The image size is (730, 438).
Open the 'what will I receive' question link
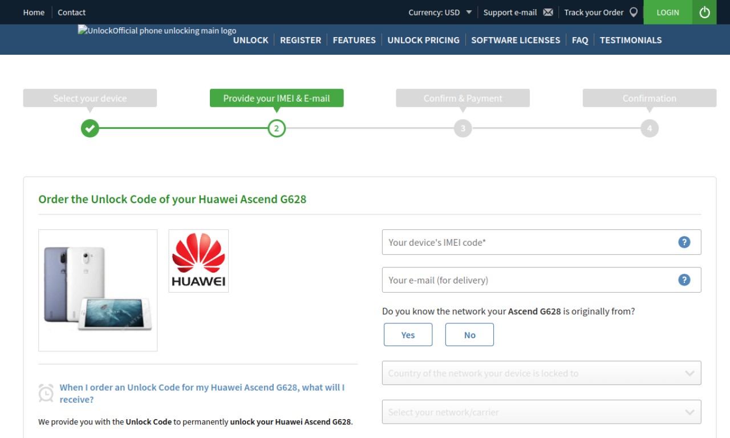[202, 394]
